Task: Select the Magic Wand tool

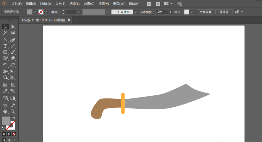Action: click(x=5, y=33)
